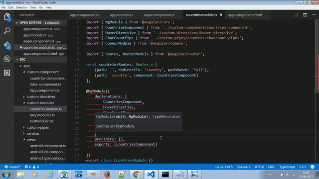The height and width of the screenshot is (179, 319).
Task: Open the Debug view in activity bar
Action: (7, 59)
